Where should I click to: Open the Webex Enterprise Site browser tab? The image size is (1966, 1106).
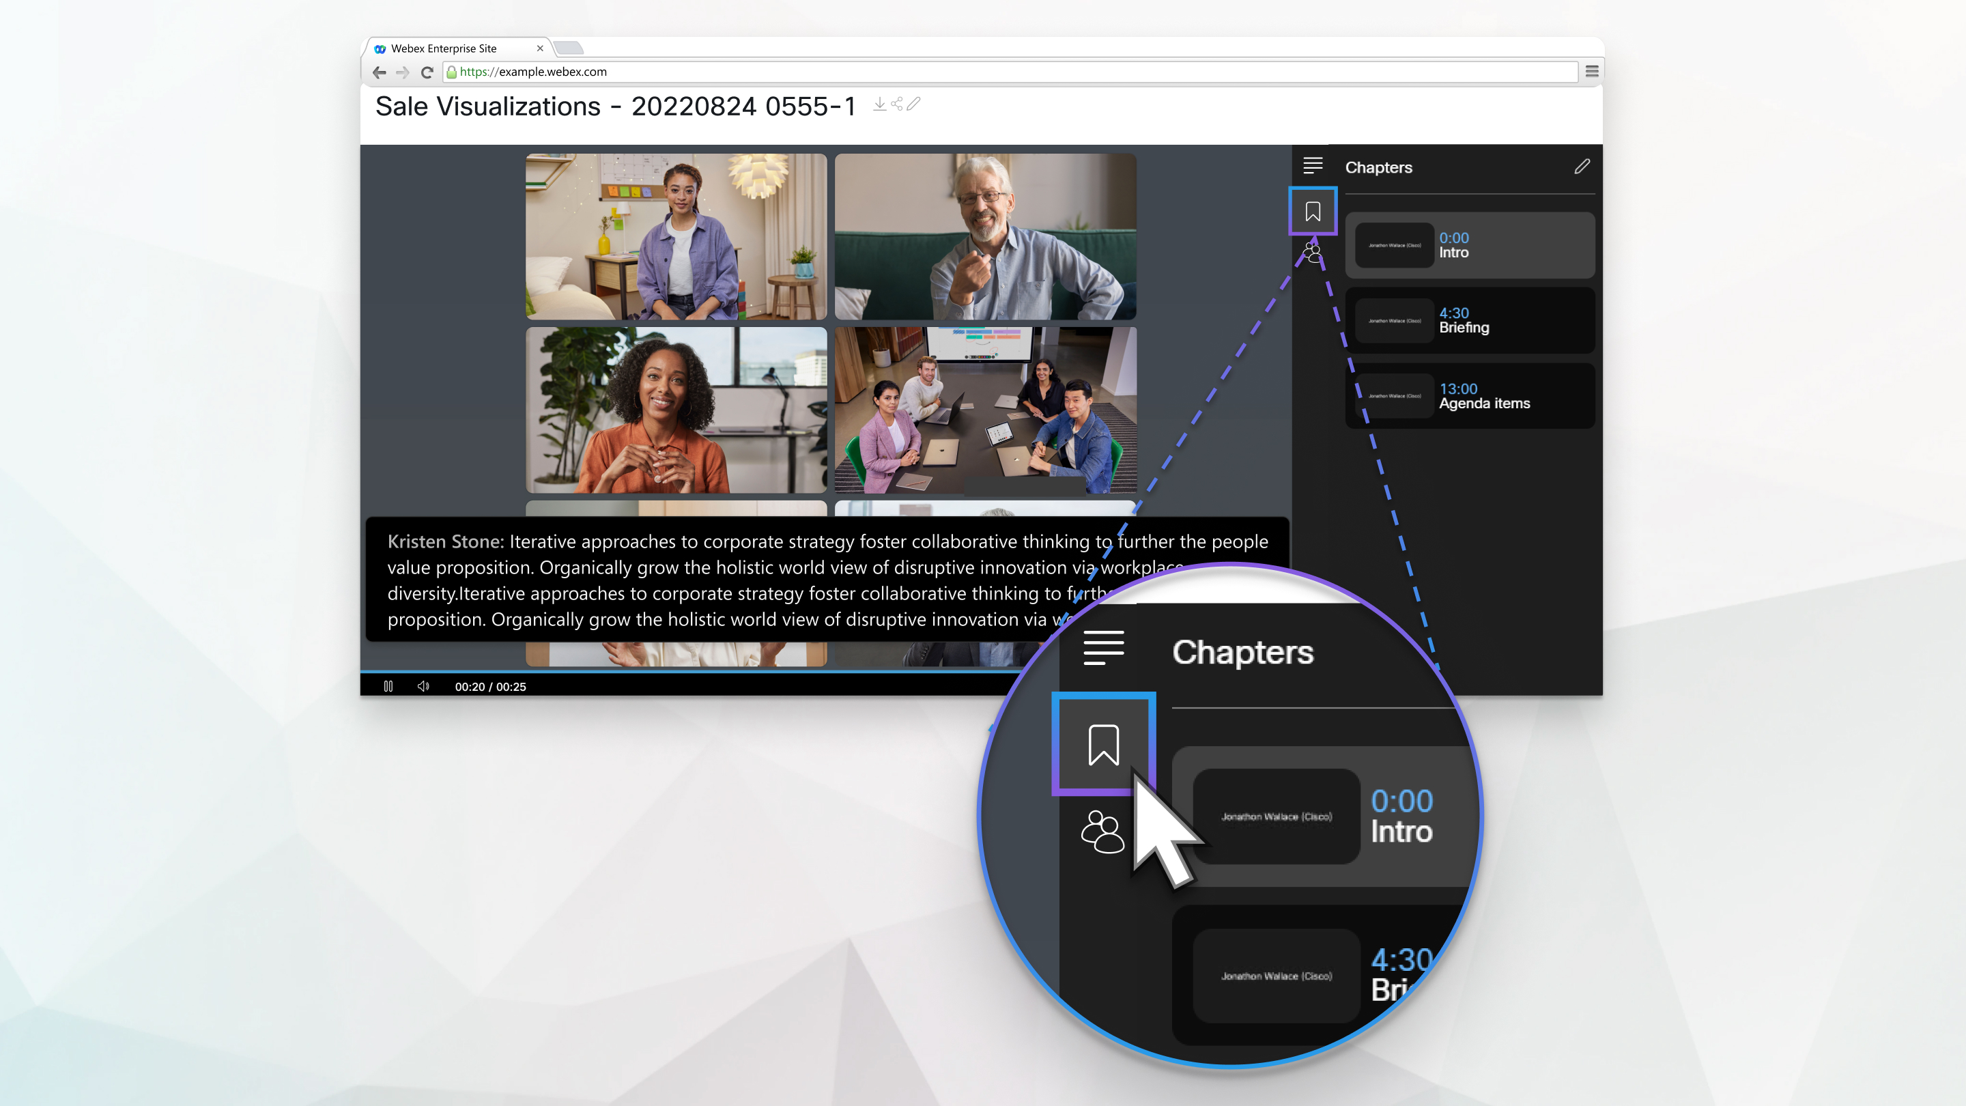(453, 47)
